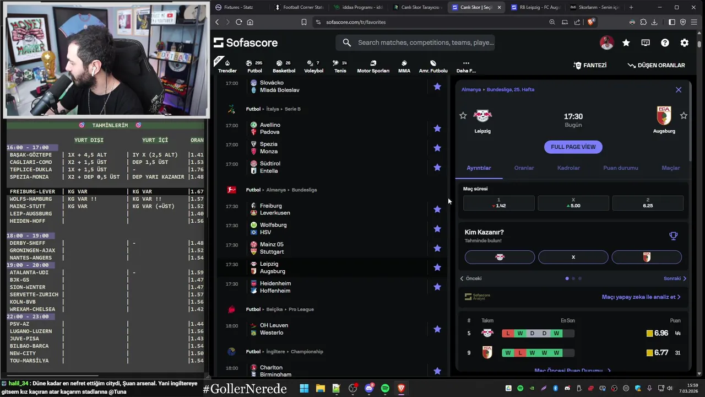
Task: Vote for Leipzig to win
Action: 500,257
